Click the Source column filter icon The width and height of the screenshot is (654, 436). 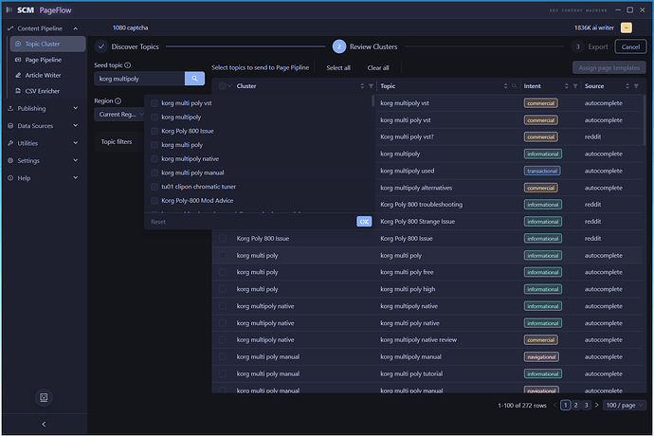click(x=635, y=85)
